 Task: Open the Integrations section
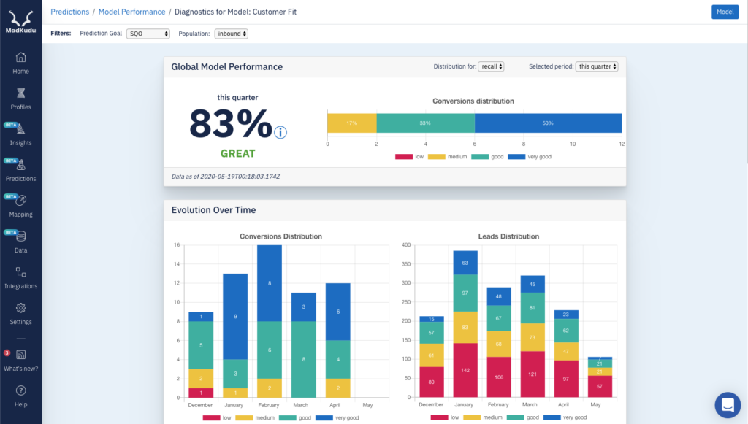20,277
